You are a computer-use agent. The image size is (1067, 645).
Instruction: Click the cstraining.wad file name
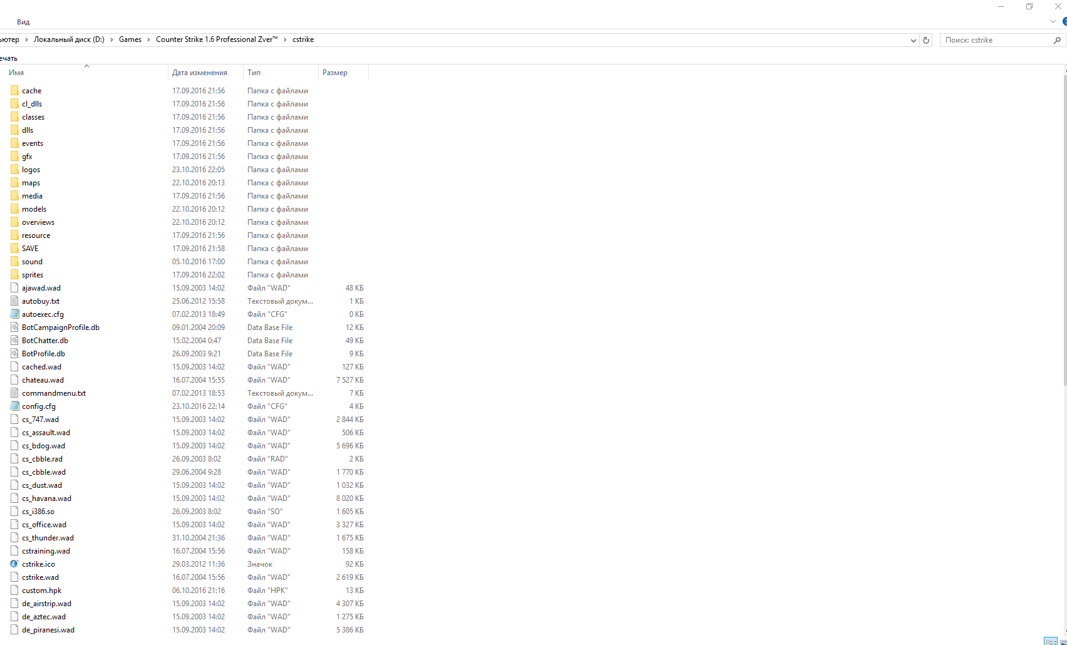click(x=46, y=551)
